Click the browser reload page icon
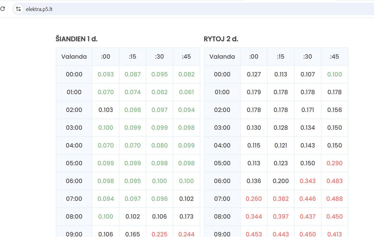374x237 pixels. (x=3, y=9)
